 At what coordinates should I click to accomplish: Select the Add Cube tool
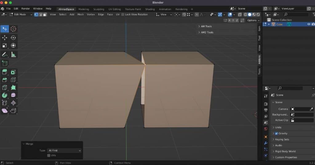click(5, 63)
